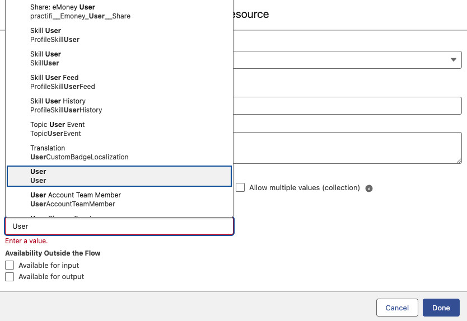
Task: Click the info icon beside Allow multiple values
Action: pos(369,188)
